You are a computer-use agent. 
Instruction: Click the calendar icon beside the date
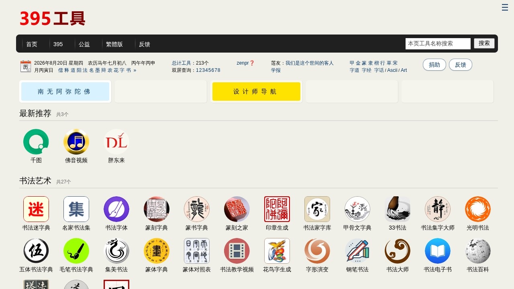pyautogui.click(x=26, y=66)
